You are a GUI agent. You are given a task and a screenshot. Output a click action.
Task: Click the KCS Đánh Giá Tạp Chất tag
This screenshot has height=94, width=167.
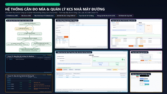(x=125, y=16)
